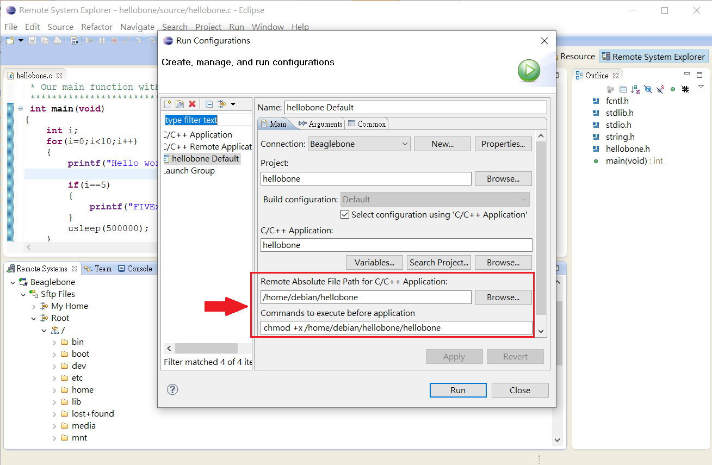Collapse the Root filter node
Image resolution: width=712 pixels, height=465 pixels.
point(34,318)
